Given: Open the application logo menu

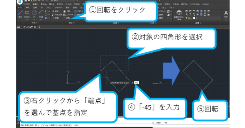Looking at the screenshot, I should 20,2.
